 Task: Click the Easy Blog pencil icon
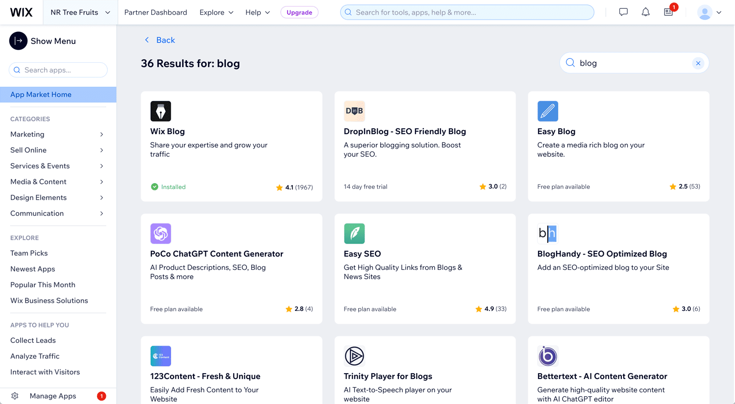point(548,111)
